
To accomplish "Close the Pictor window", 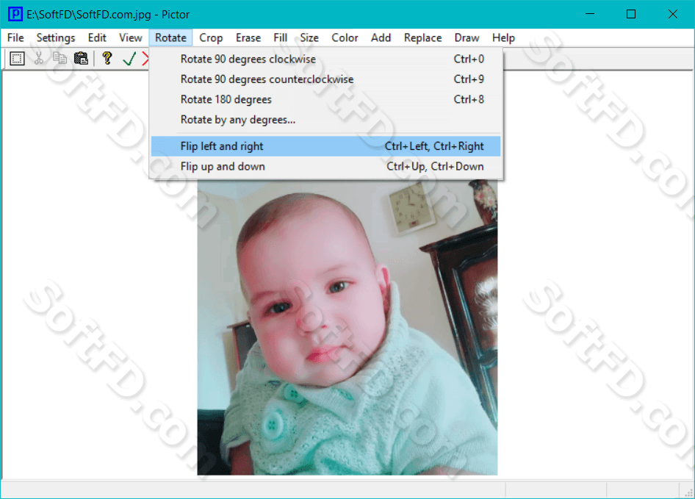I will click(673, 14).
